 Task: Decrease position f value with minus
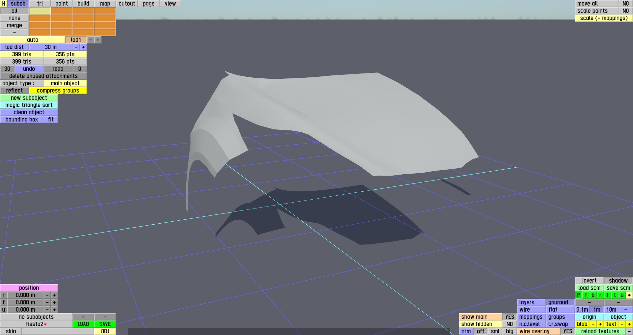[x=47, y=302]
